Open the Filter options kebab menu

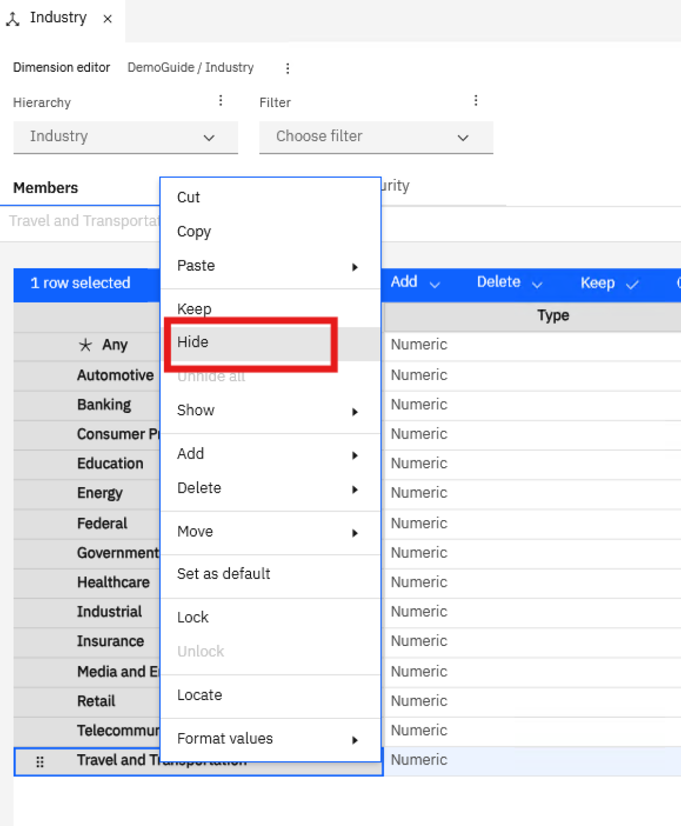(x=475, y=101)
